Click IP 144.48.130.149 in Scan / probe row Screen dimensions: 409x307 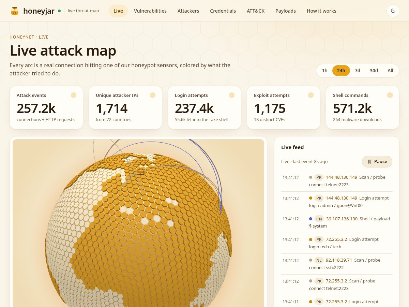click(342, 177)
